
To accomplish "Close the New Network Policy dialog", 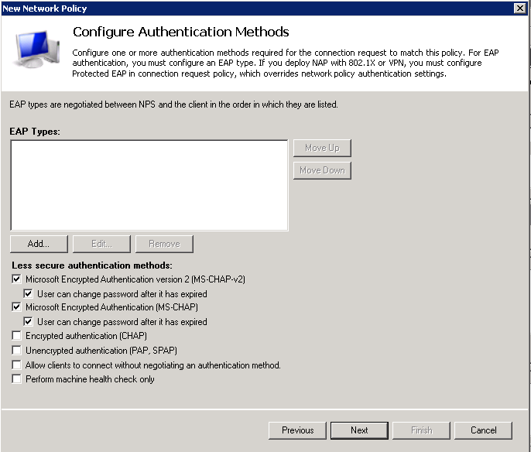I will click(x=520, y=8).
